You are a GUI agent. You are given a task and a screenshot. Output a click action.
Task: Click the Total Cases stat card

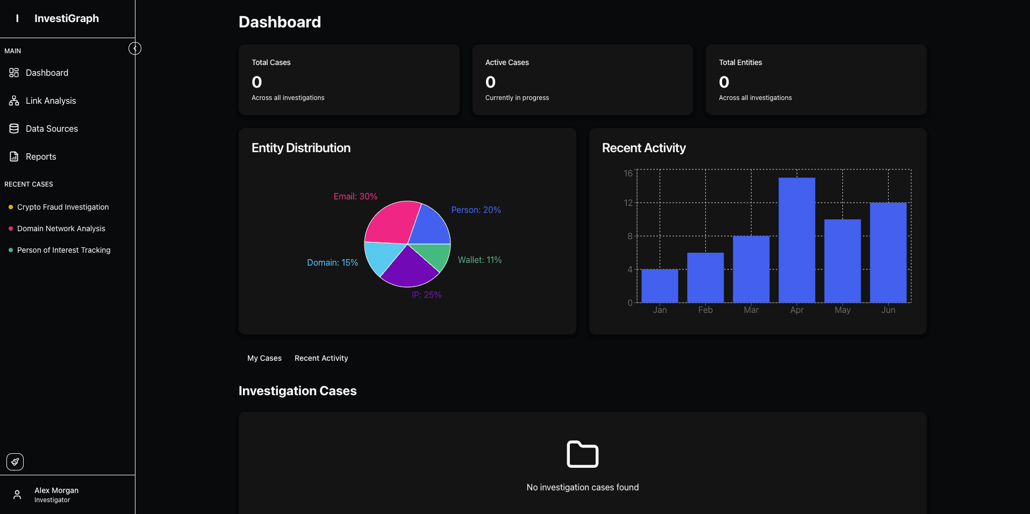pyautogui.click(x=349, y=80)
